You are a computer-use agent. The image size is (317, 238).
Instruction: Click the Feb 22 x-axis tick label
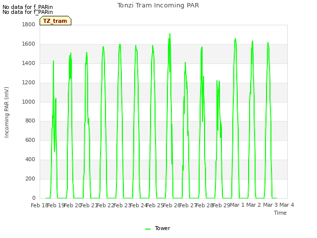(x=105, y=205)
